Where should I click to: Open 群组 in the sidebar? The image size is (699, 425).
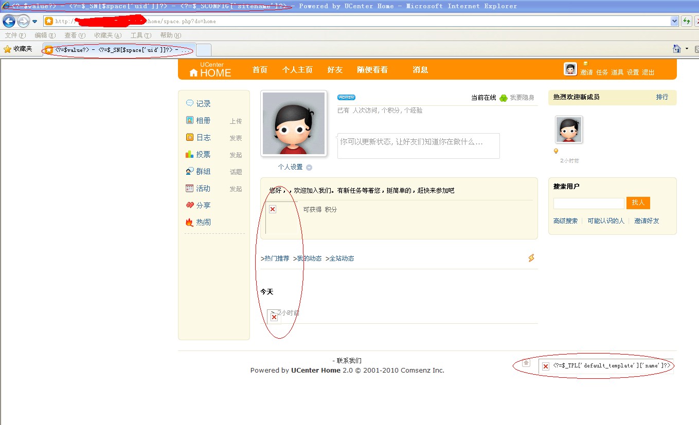[x=203, y=172]
